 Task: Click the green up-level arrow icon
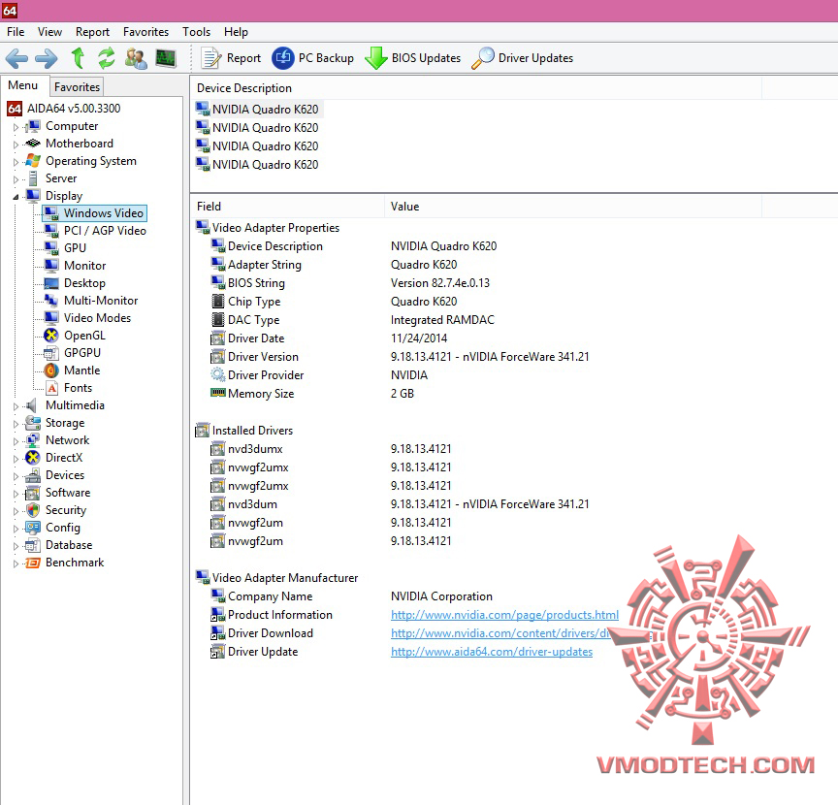(78, 58)
